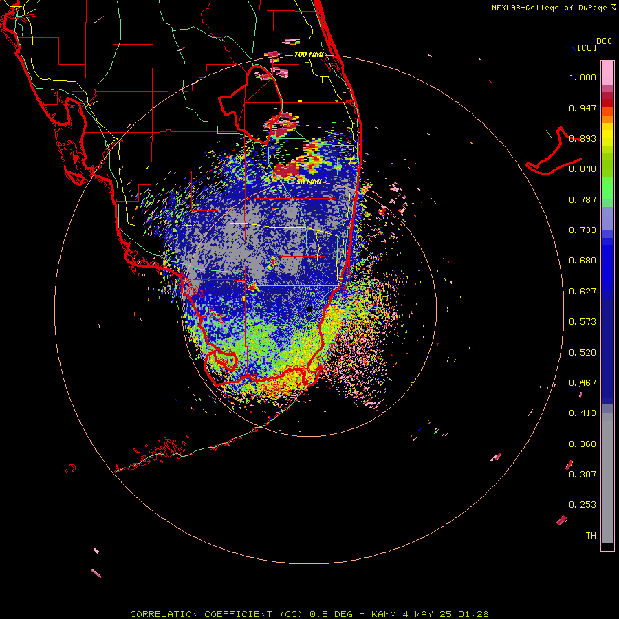
Task: Click the KAMX station identifier
Action: tap(383, 614)
